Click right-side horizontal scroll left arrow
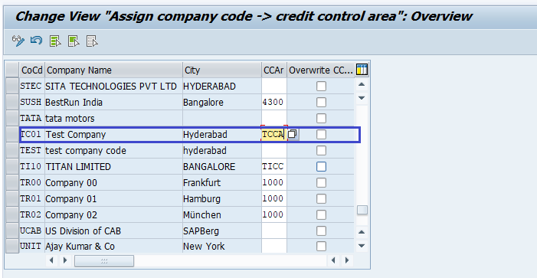537x278 pixels. coord(333,260)
